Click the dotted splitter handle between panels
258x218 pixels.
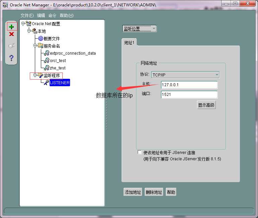(x=107, y=114)
